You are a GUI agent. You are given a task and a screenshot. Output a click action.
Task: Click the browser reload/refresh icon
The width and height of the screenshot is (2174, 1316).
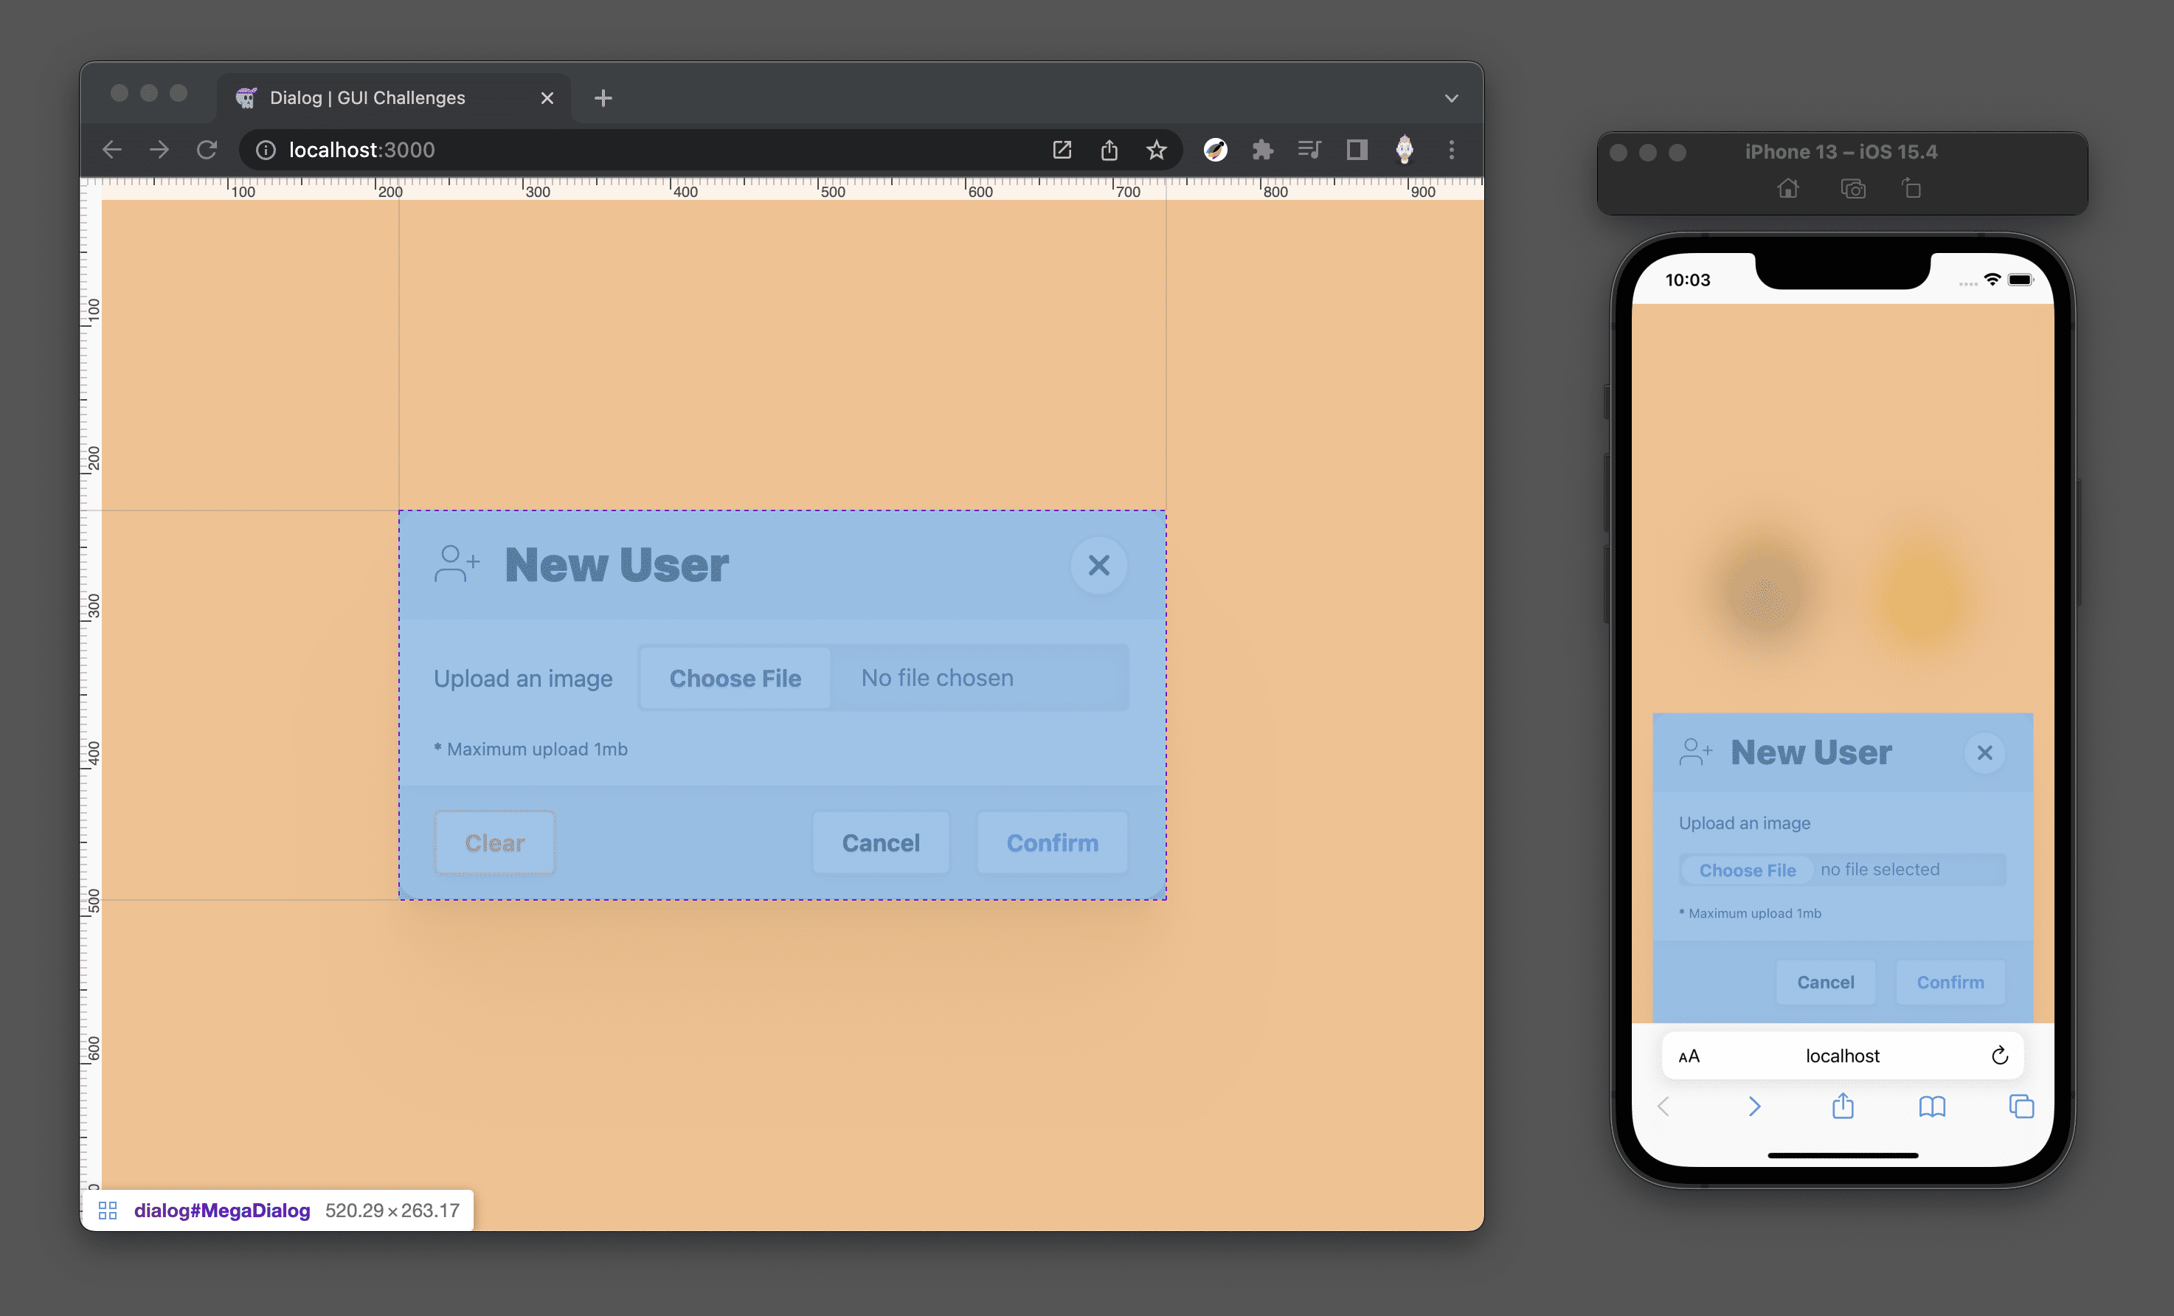[x=210, y=149]
